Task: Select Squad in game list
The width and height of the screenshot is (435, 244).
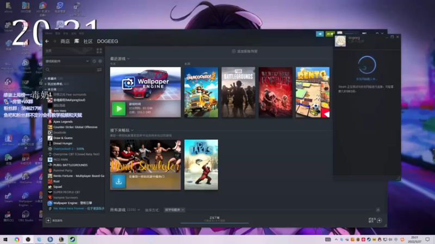Action: pos(58,187)
